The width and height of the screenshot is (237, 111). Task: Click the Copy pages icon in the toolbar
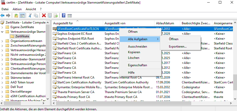coord(36,15)
